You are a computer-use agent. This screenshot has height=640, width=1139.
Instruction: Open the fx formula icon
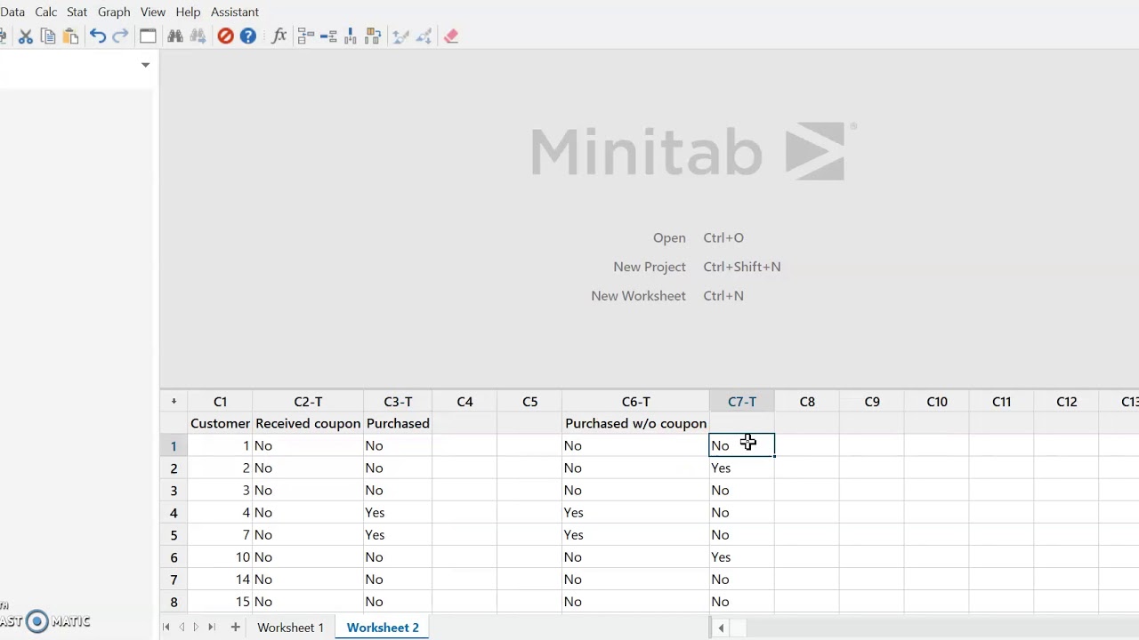[279, 36]
